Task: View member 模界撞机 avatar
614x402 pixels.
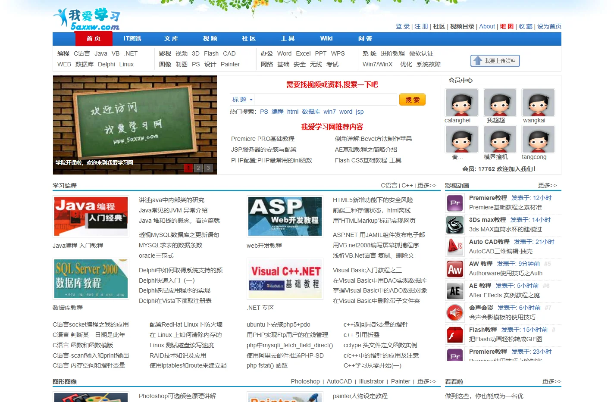Action: [500, 139]
